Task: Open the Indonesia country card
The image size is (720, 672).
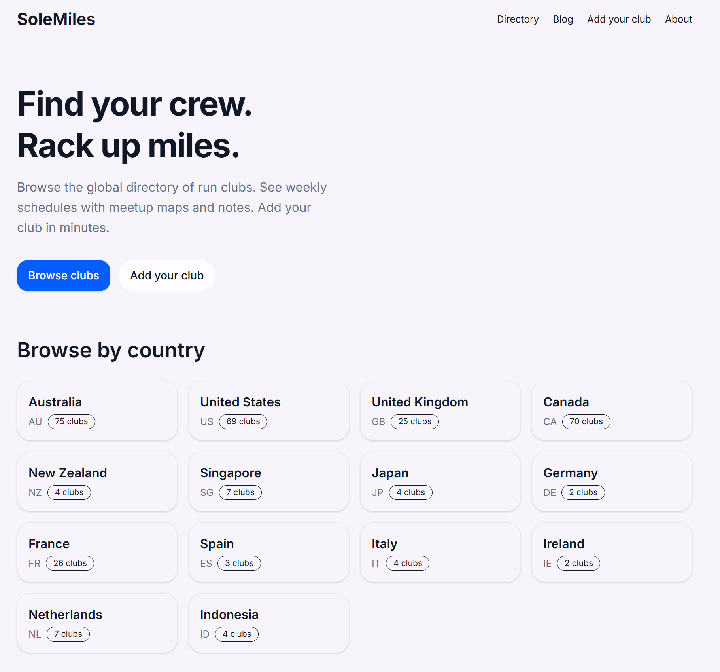Action: [269, 623]
